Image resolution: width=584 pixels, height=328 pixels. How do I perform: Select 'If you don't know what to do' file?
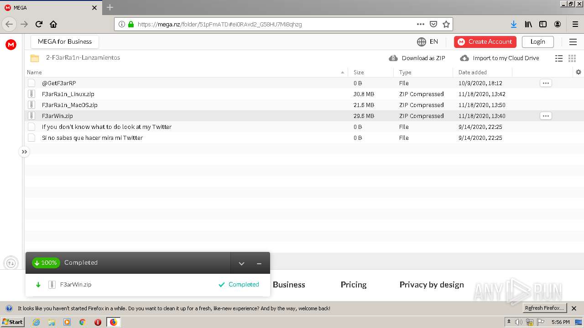click(x=107, y=127)
